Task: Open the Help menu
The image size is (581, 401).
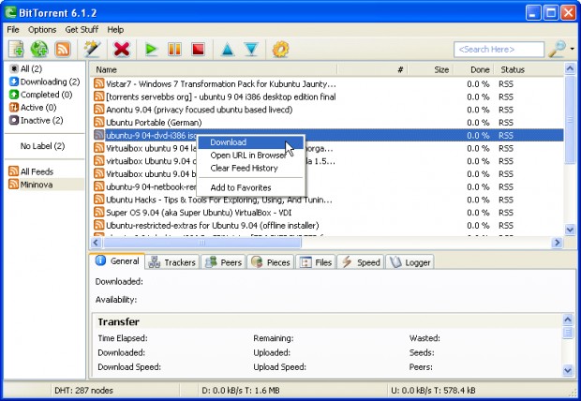Action: point(115,30)
